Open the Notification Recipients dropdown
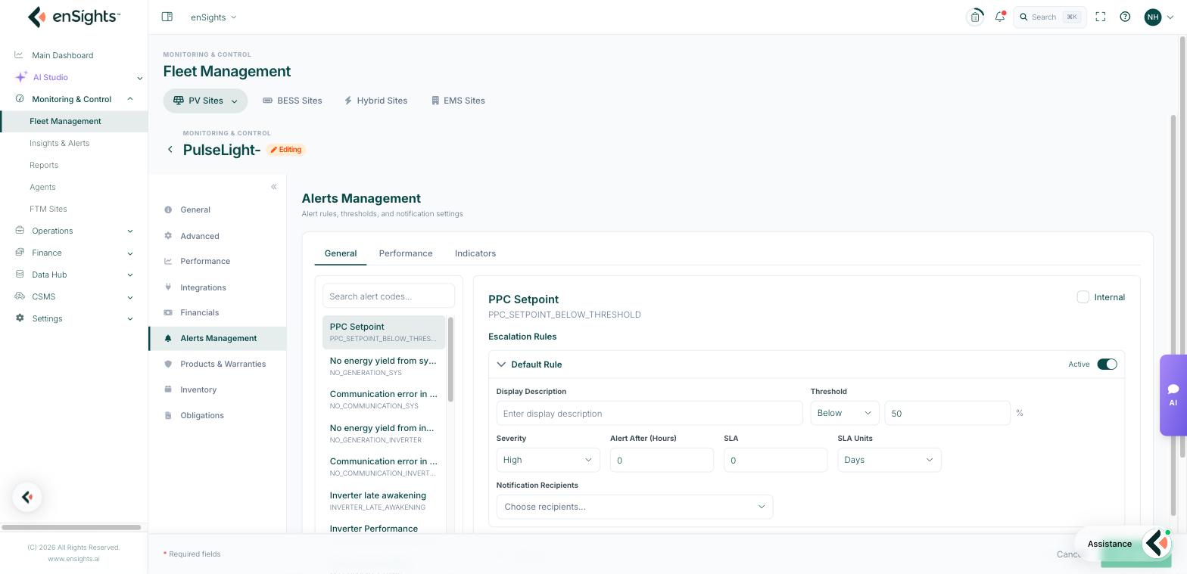This screenshot has width=1187, height=574. click(634, 507)
